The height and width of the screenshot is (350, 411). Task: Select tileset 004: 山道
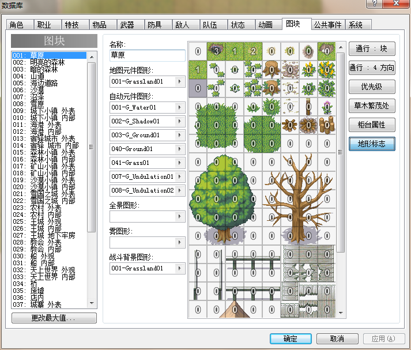[49, 76]
